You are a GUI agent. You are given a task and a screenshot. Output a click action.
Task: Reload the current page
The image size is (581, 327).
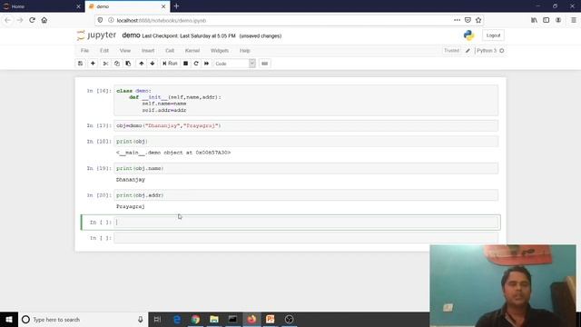click(x=33, y=20)
